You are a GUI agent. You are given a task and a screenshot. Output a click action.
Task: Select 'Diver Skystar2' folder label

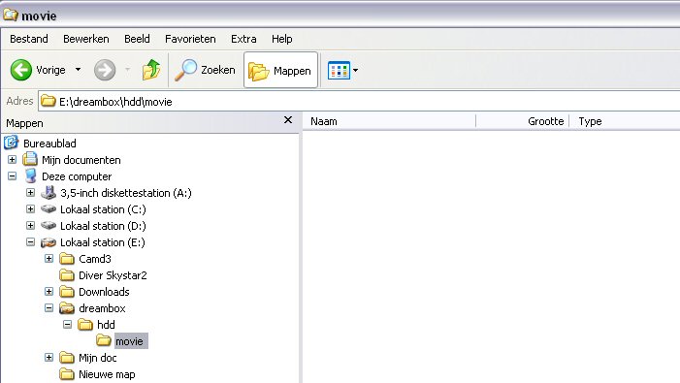point(113,275)
